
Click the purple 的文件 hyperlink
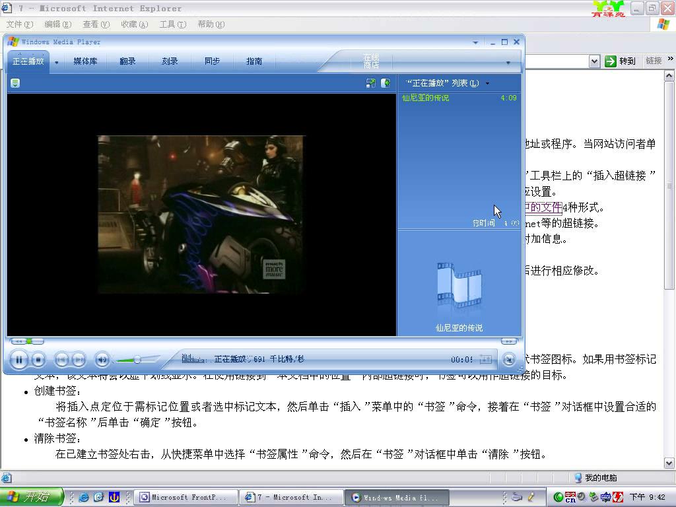tap(543, 207)
